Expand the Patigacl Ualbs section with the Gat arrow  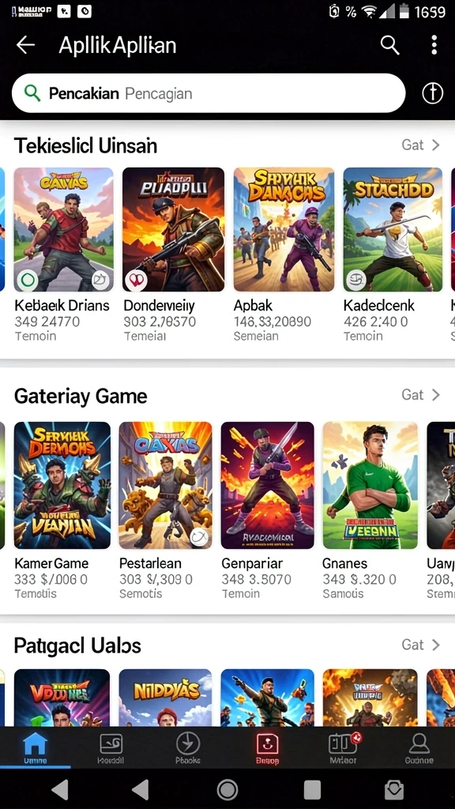420,645
